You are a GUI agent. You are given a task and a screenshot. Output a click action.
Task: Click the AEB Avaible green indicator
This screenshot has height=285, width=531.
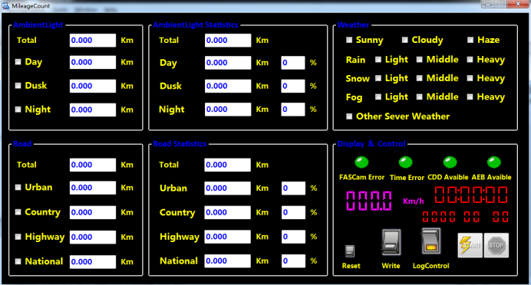493,162
